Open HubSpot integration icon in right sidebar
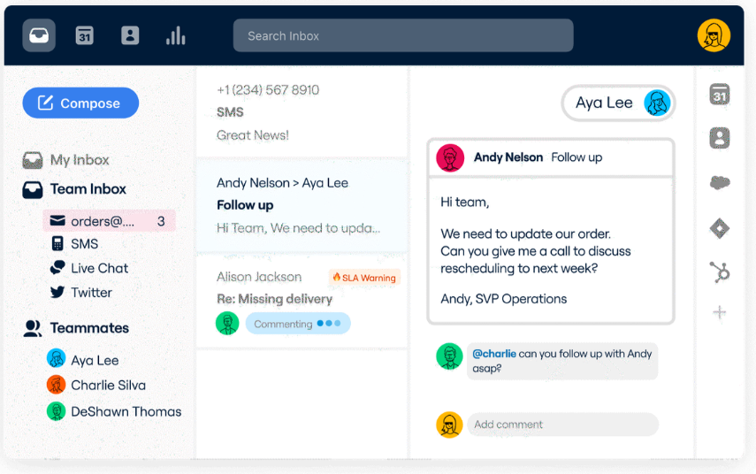 tap(720, 272)
